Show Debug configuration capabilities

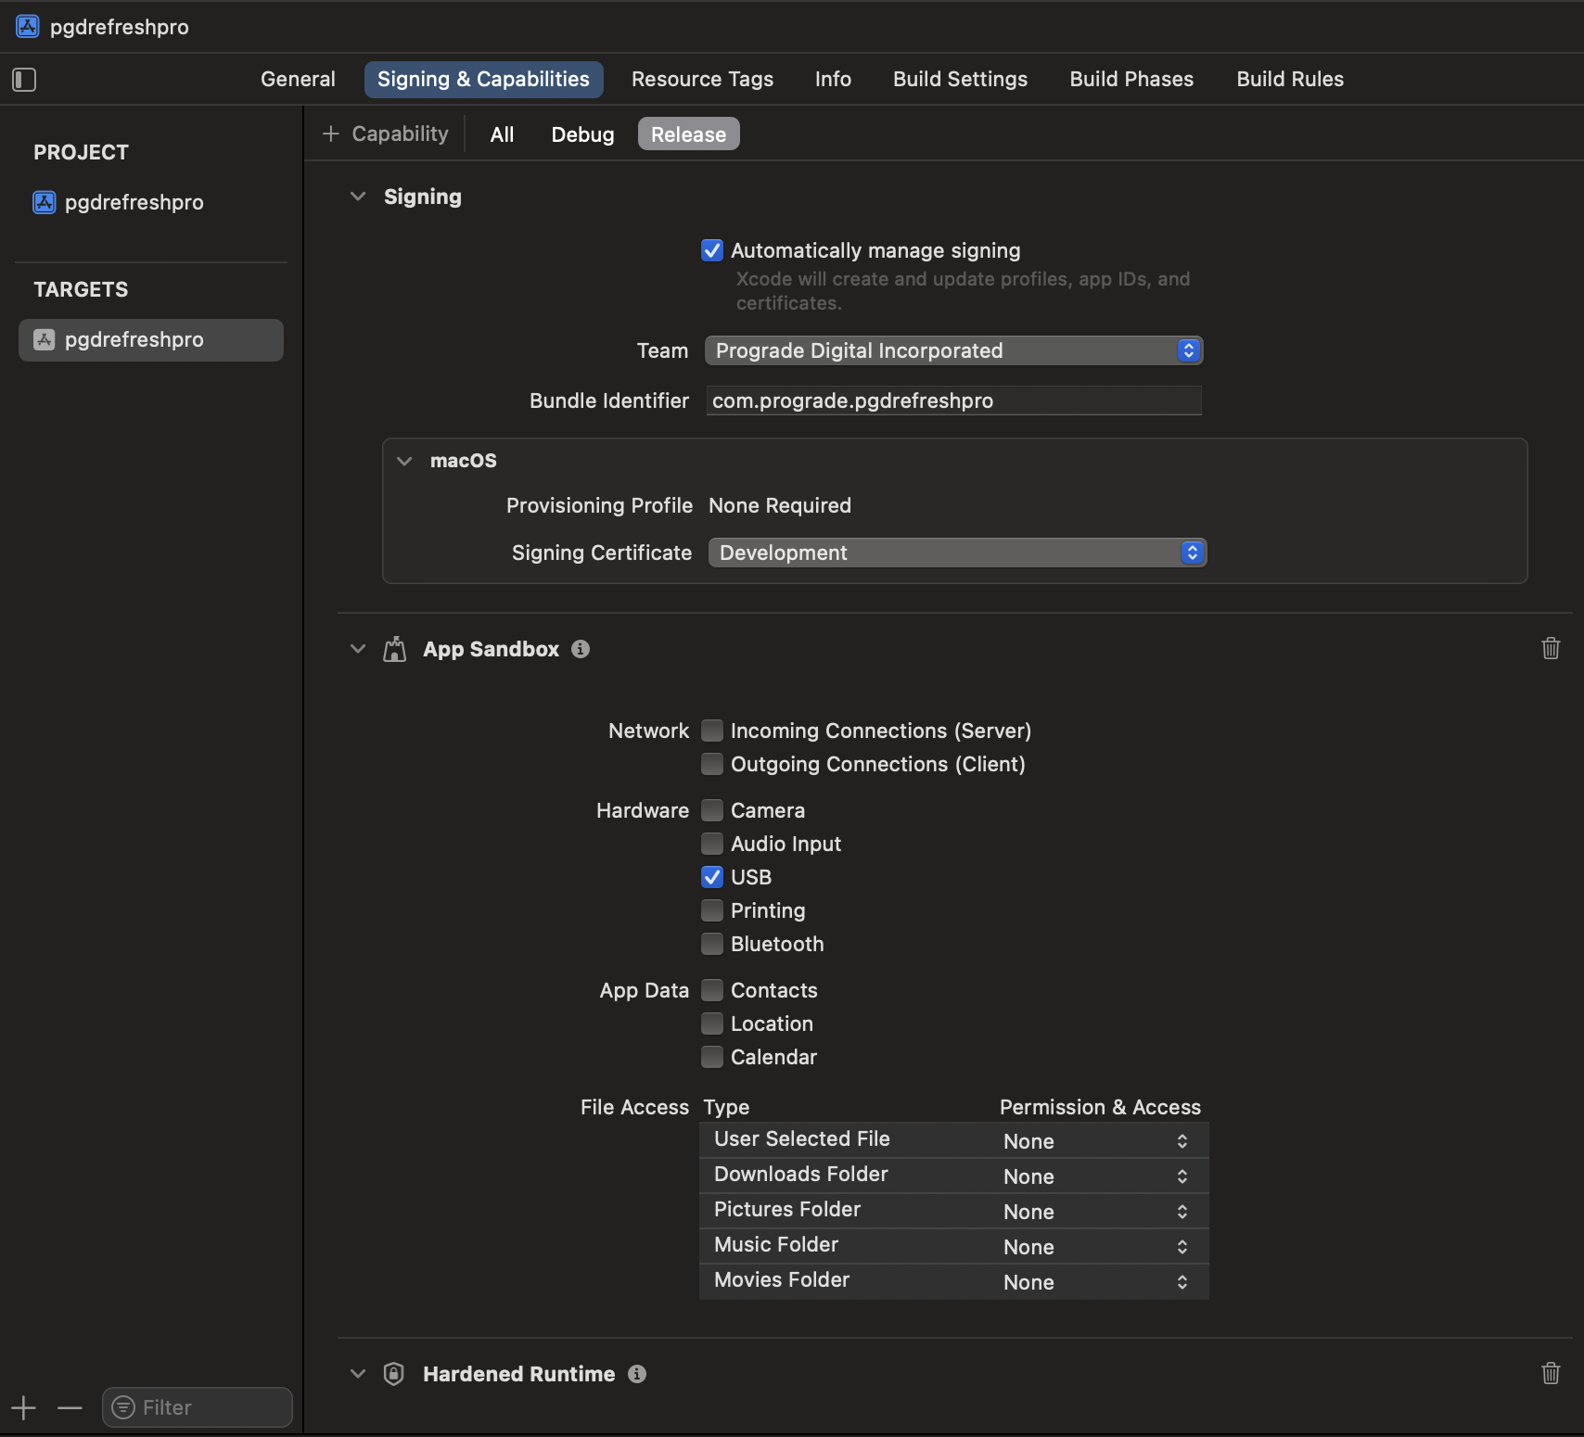582,134
